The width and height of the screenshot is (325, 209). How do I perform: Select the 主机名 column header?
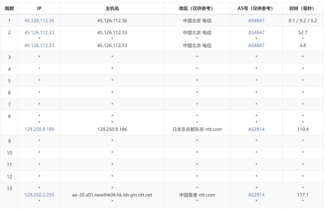112,8
